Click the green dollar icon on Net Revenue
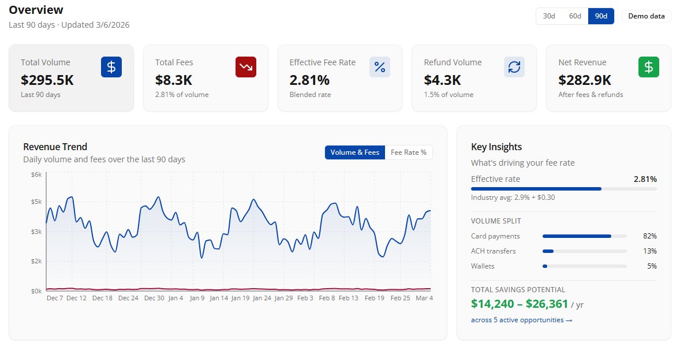 pyautogui.click(x=648, y=67)
